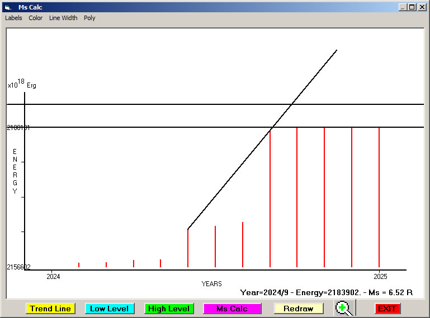
Task: Click the magnifier zoom-in icon
Action: [344, 309]
